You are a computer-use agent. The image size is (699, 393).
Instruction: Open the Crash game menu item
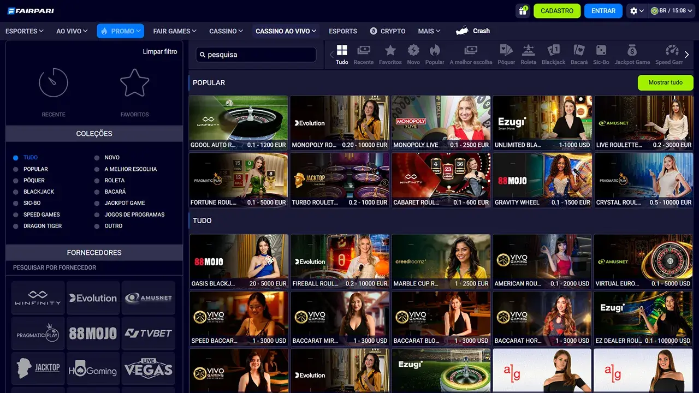(x=473, y=31)
